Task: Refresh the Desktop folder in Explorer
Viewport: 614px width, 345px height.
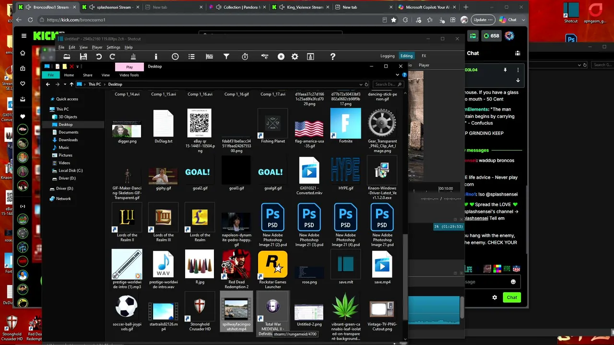Action: click(366, 84)
